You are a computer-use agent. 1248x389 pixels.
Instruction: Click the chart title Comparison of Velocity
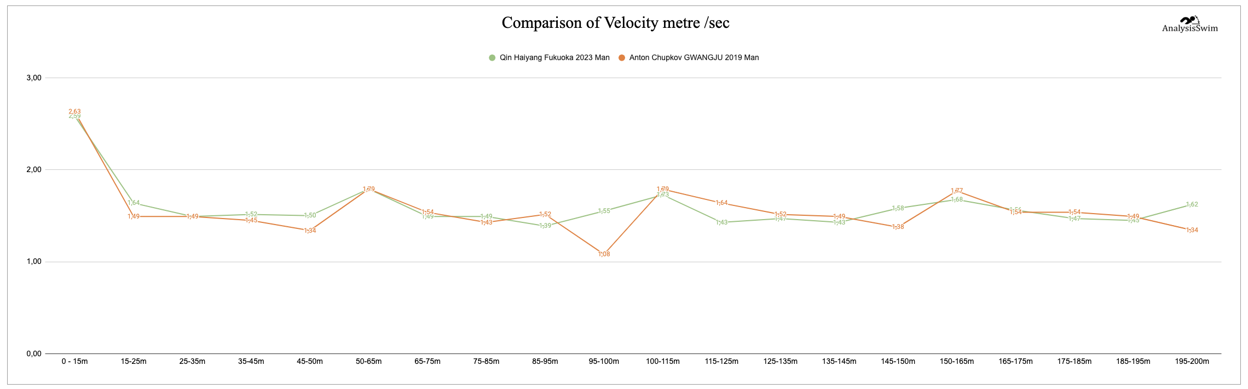[615, 23]
